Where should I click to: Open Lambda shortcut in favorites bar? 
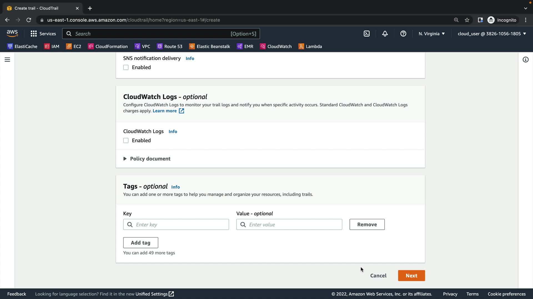(x=310, y=47)
